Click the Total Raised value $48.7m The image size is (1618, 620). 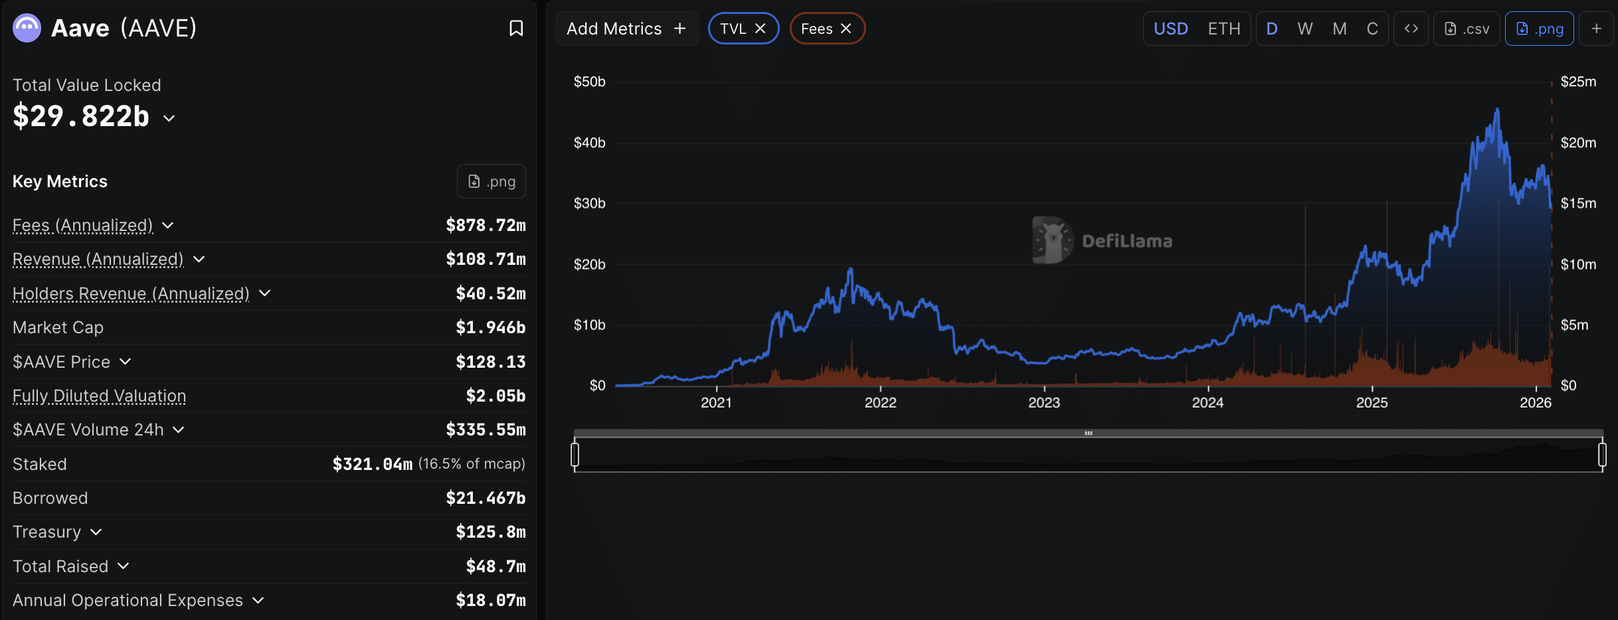tap(495, 566)
